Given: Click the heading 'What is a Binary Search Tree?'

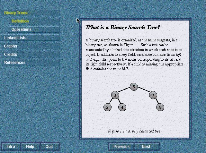Looking at the screenshot, I should tap(123, 27).
